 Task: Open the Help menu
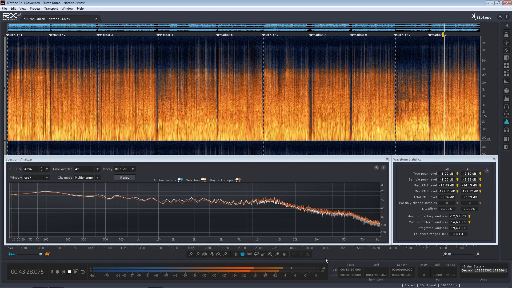80,9
